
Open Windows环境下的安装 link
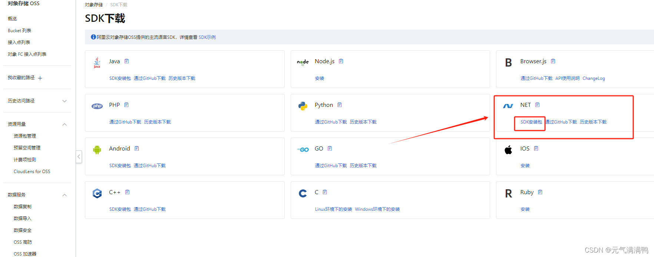[x=377, y=209]
